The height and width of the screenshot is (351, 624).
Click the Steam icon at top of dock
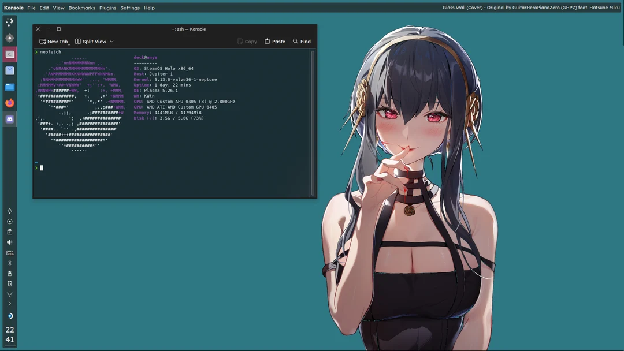(x=9, y=22)
